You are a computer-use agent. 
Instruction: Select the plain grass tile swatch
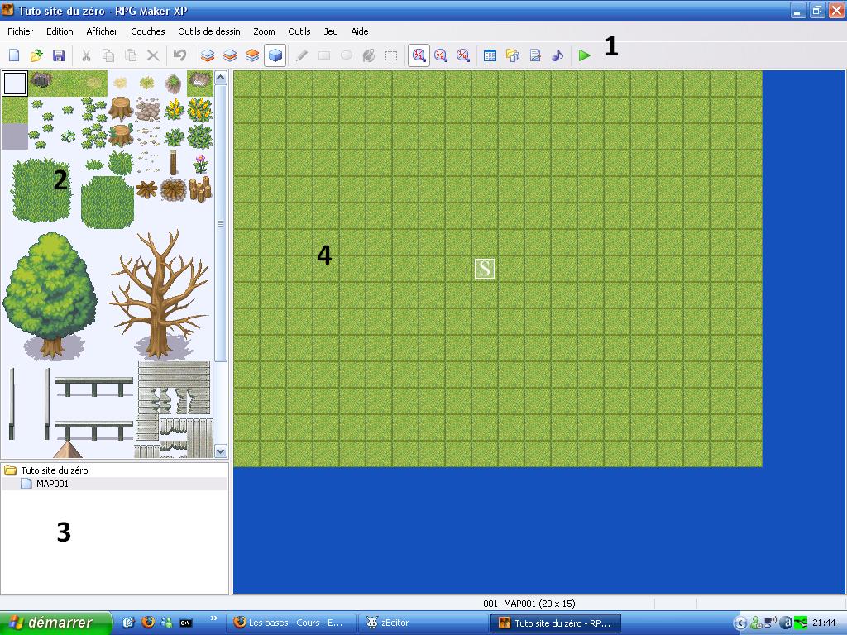coord(15,110)
